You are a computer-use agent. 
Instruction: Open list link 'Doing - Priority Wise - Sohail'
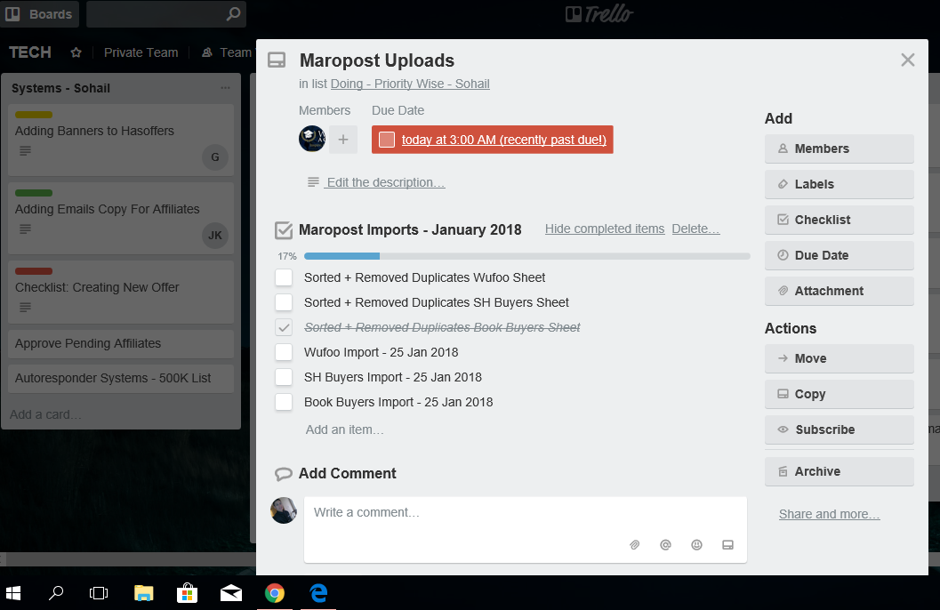[x=410, y=84]
